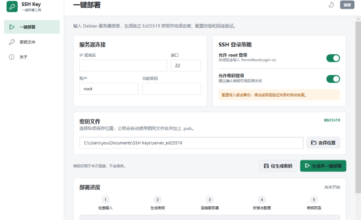Open the 关于 sidebar page
This screenshot has width=361, height=220.
point(32,57)
